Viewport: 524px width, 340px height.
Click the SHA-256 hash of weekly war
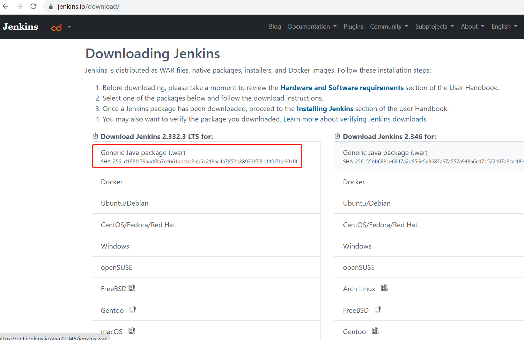pyautogui.click(x=433, y=162)
